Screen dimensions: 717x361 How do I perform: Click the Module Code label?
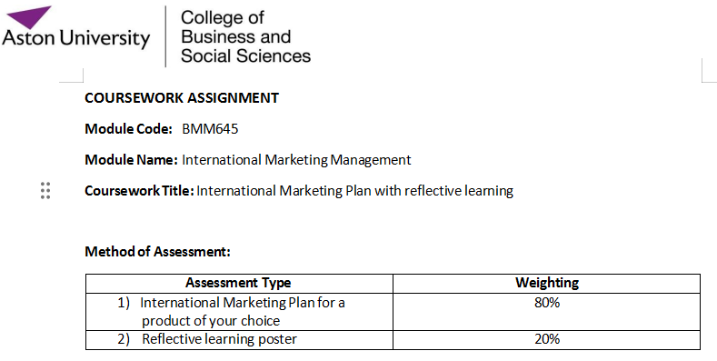[x=128, y=129]
